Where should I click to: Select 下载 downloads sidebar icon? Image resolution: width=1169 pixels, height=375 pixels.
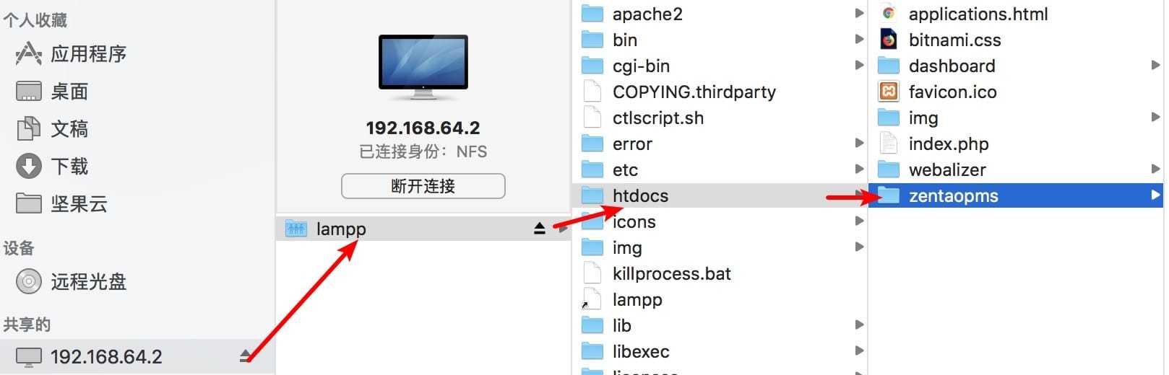coord(29,166)
